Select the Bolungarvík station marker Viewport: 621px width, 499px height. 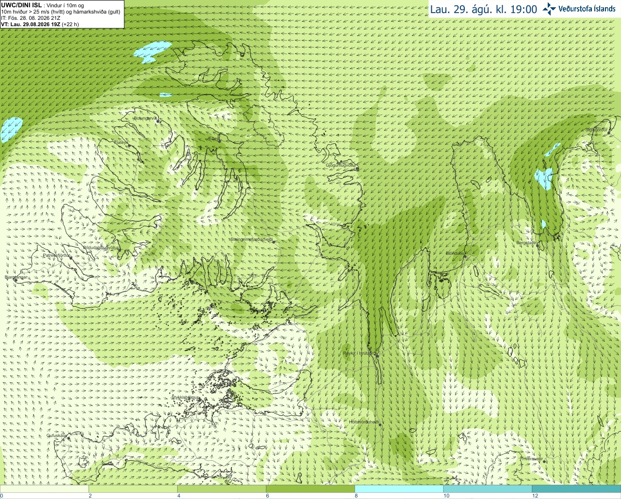[x=158, y=121]
